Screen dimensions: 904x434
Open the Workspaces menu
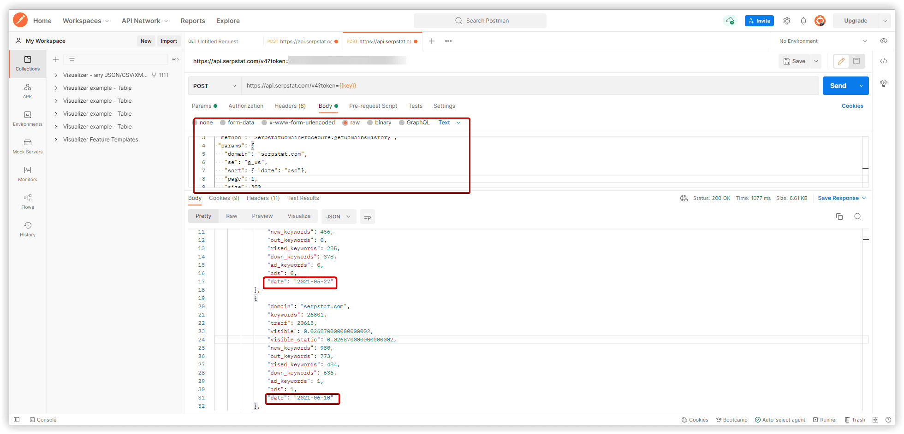click(x=86, y=21)
